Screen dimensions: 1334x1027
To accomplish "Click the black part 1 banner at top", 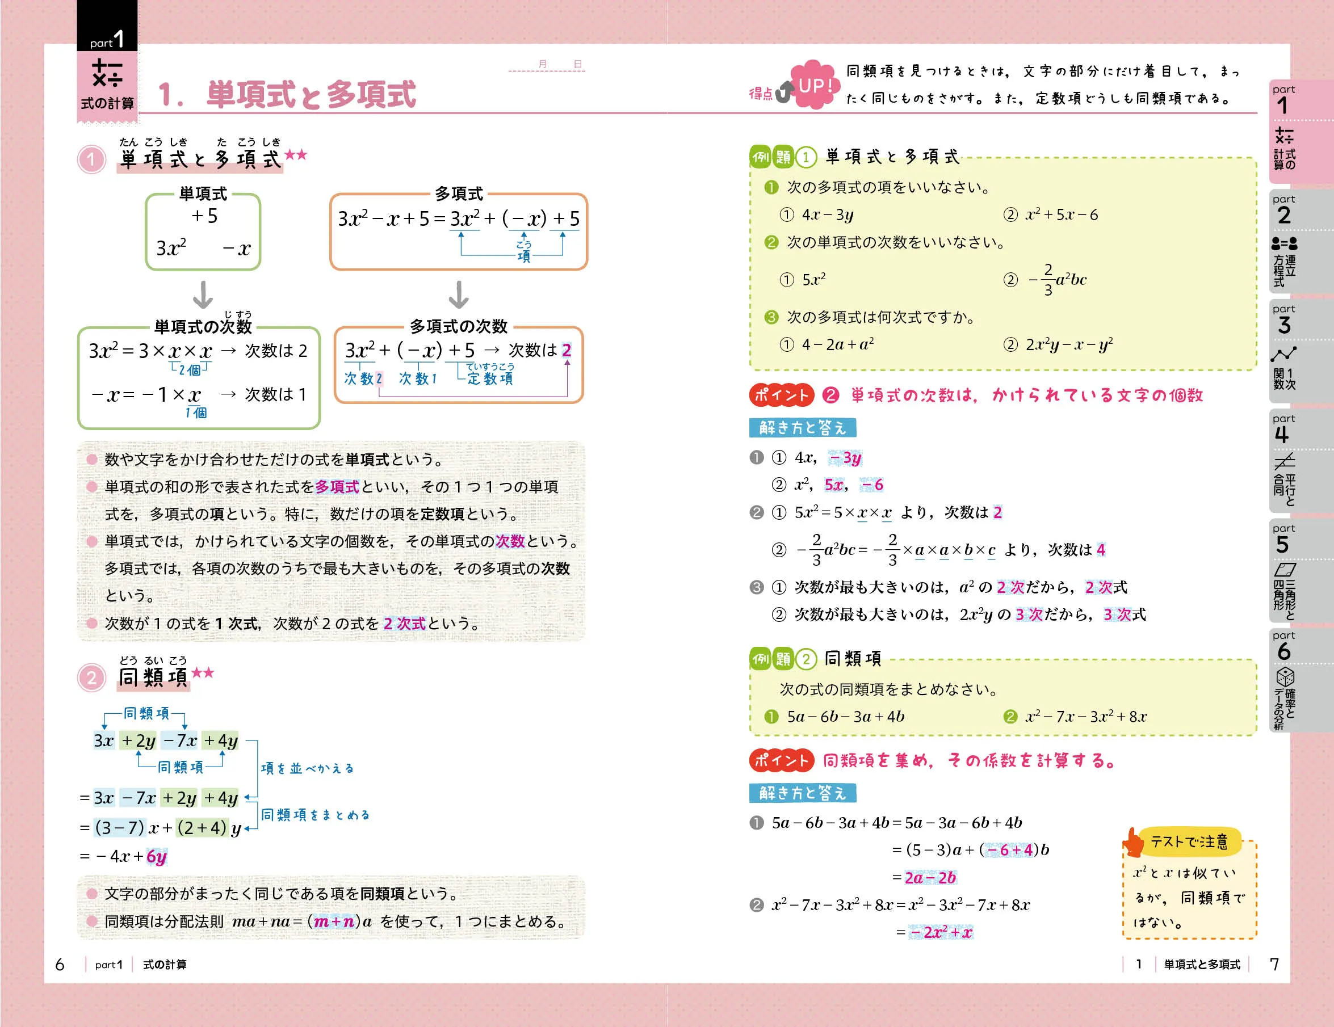I will pyautogui.click(x=107, y=25).
